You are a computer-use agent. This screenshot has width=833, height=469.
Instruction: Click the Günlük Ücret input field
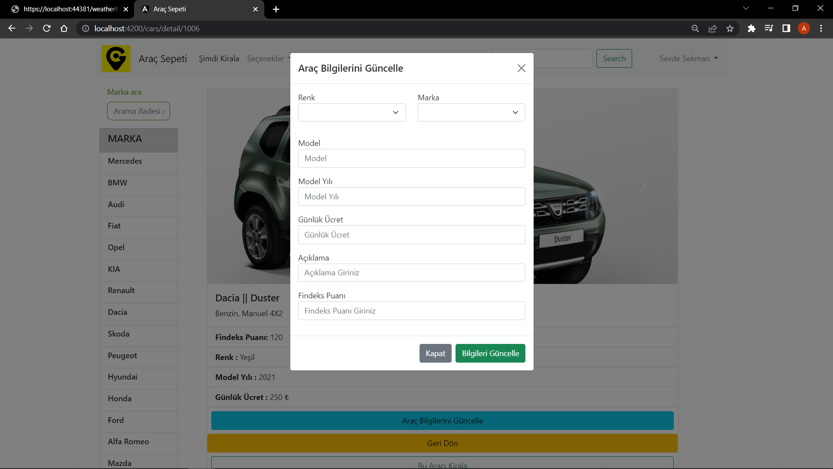pyautogui.click(x=411, y=235)
